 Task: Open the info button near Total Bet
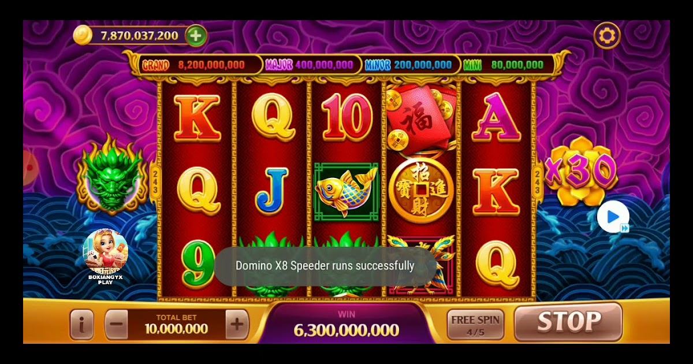tap(81, 325)
